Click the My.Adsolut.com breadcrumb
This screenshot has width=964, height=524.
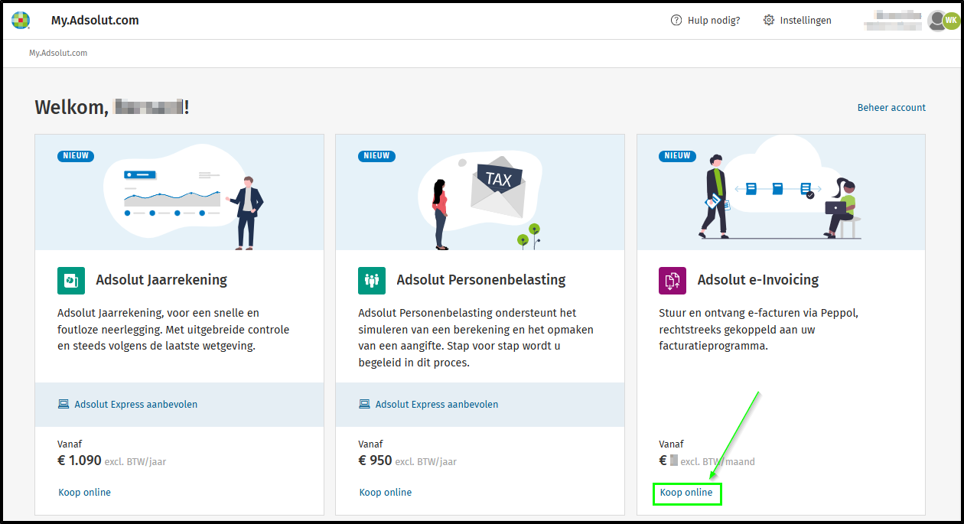tap(58, 54)
